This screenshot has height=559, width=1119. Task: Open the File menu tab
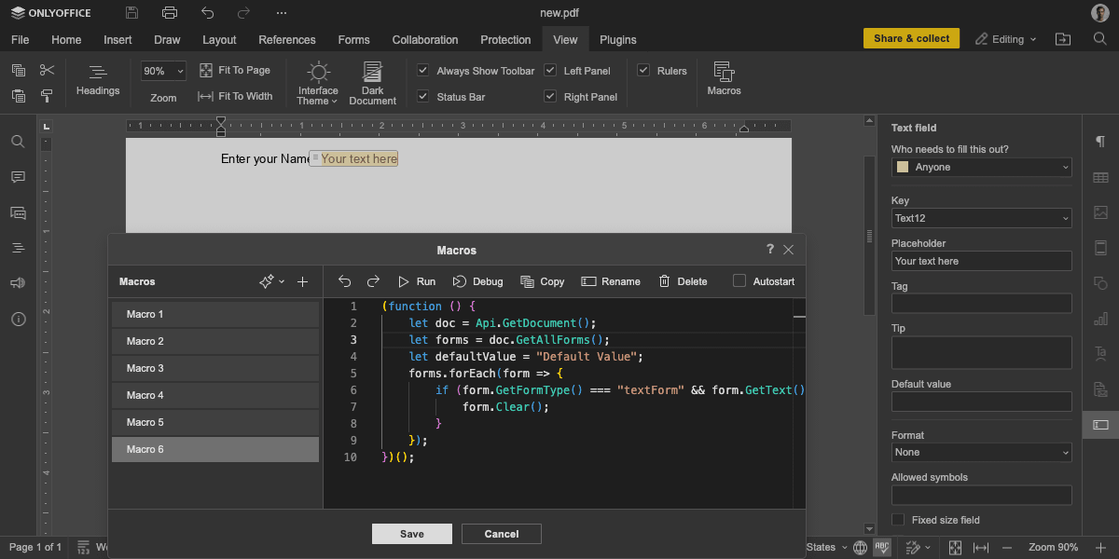pos(20,39)
